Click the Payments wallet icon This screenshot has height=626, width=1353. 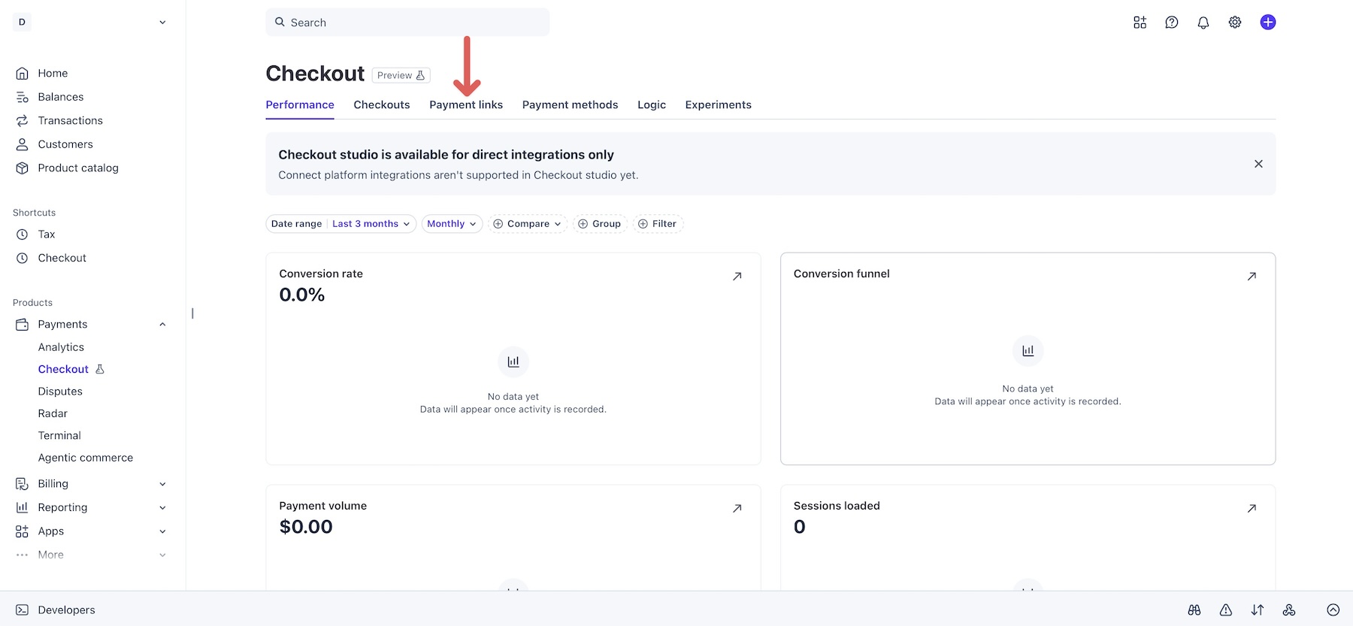23,325
